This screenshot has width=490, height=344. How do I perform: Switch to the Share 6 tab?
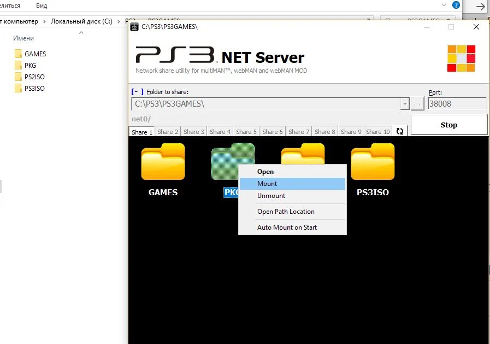tap(273, 132)
